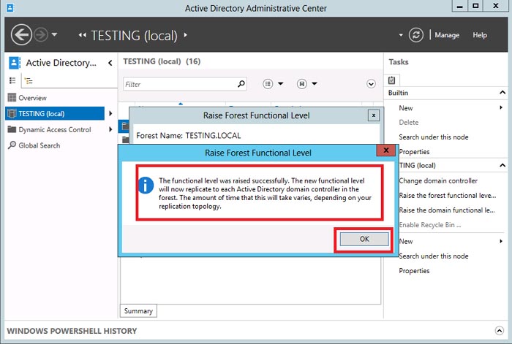Expand the filter criteria chevron button
Viewport: 512px width, 344px height.
tap(371, 84)
